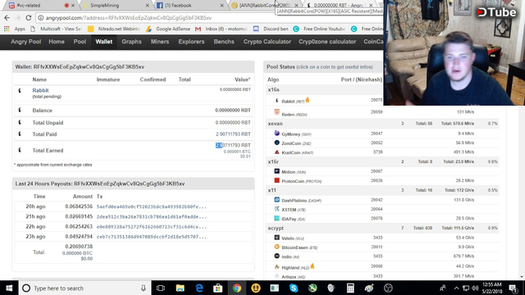Open Angry Pool brand link
Viewport: 525px width, 295px height.
point(25,42)
